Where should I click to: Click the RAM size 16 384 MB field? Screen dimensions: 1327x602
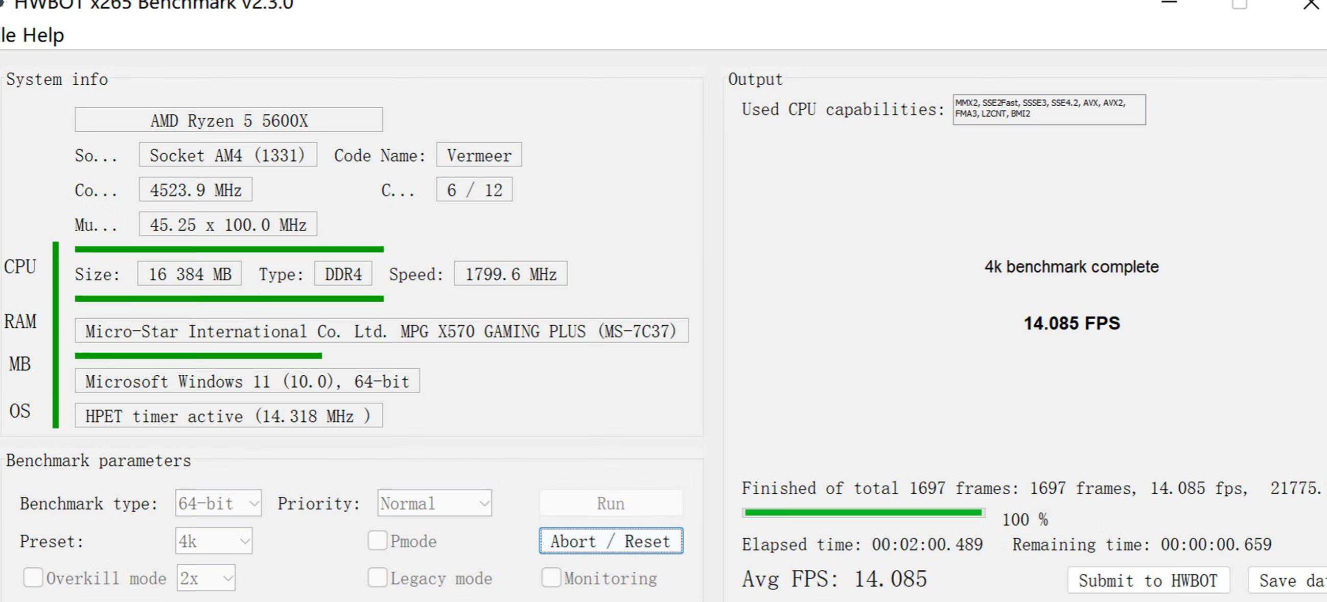tap(190, 274)
